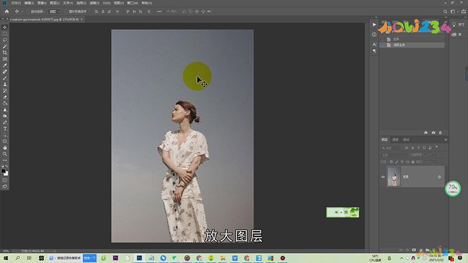The width and height of the screenshot is (468, 263).
Task: Select the History Brush tool
Action: click(x=5, y=91)
